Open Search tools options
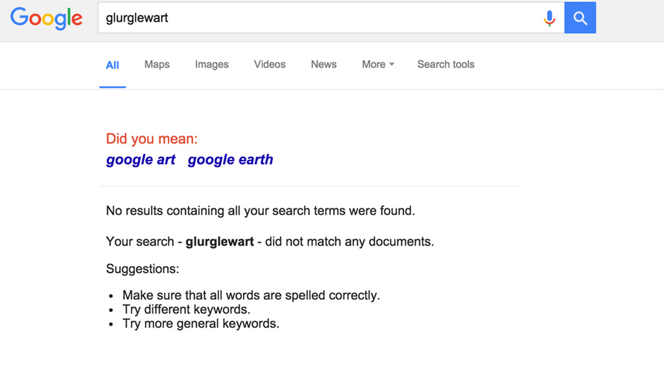Screen dimensions: 664x378 [x=445, y=65]
